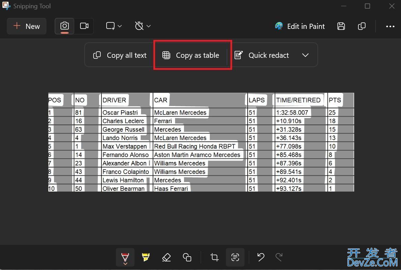Close the Snipping Tool window
401x270 pixels.
[391, 6]
